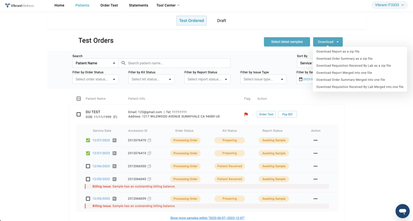Open three-dot actions for order 2312066043
The image size is (413, 221).
coord(316,179)
